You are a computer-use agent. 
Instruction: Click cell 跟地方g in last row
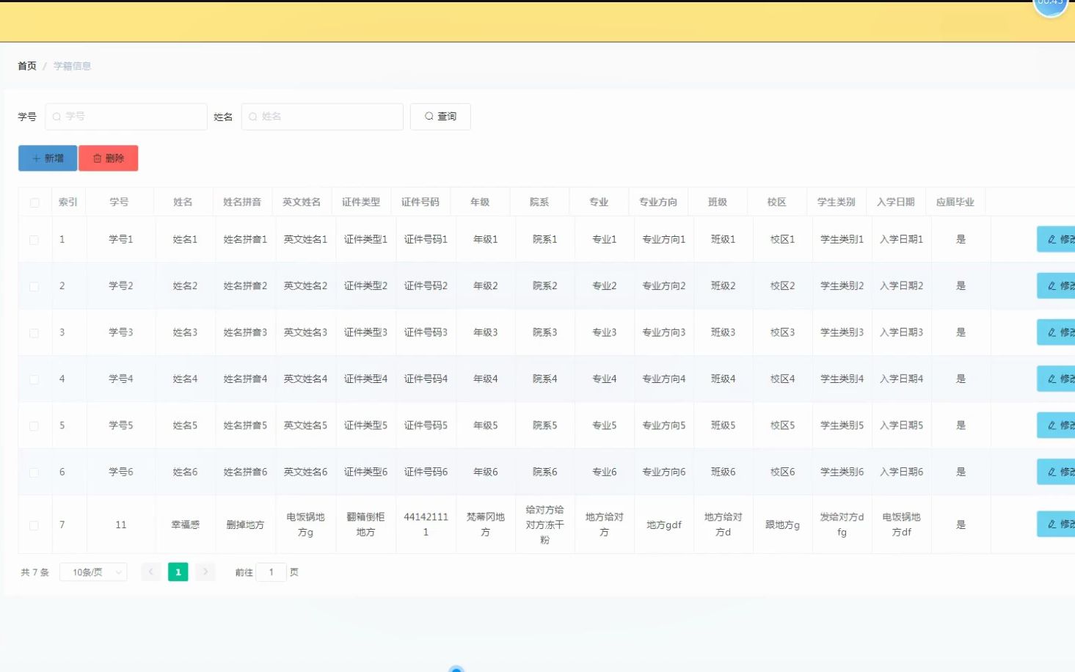783,525
